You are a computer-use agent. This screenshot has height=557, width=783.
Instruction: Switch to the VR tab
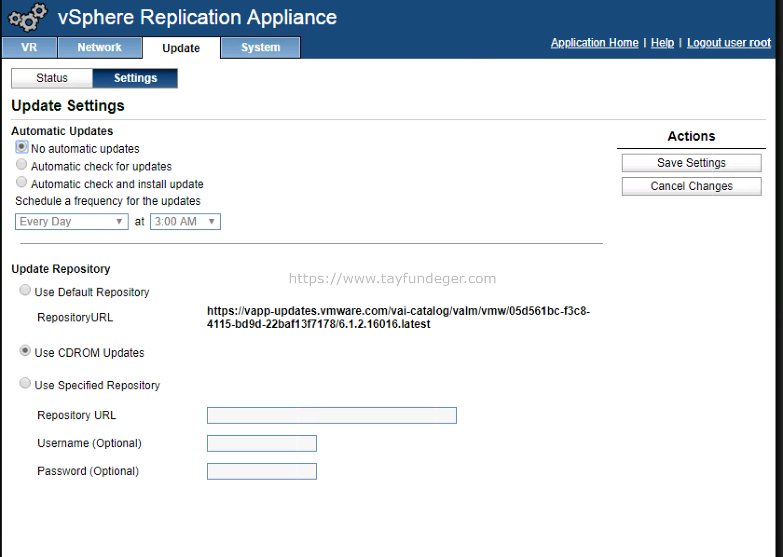29,47
